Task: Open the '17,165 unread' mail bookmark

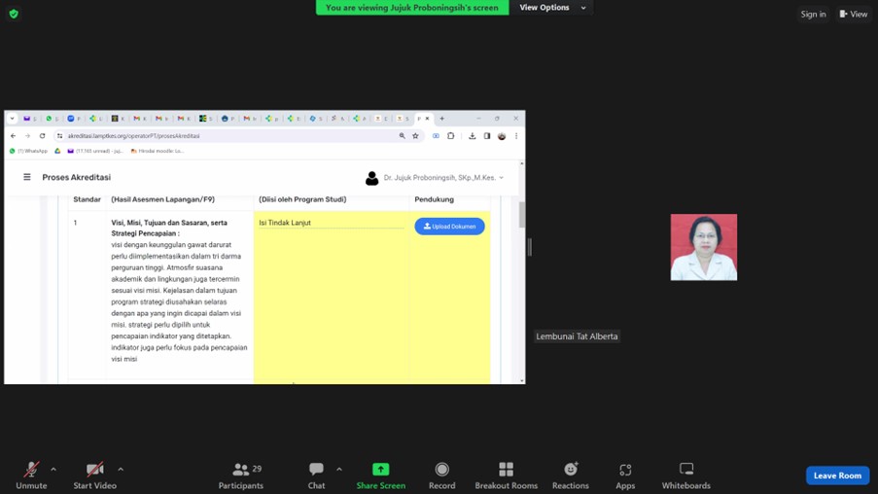Action: [95, 151]
